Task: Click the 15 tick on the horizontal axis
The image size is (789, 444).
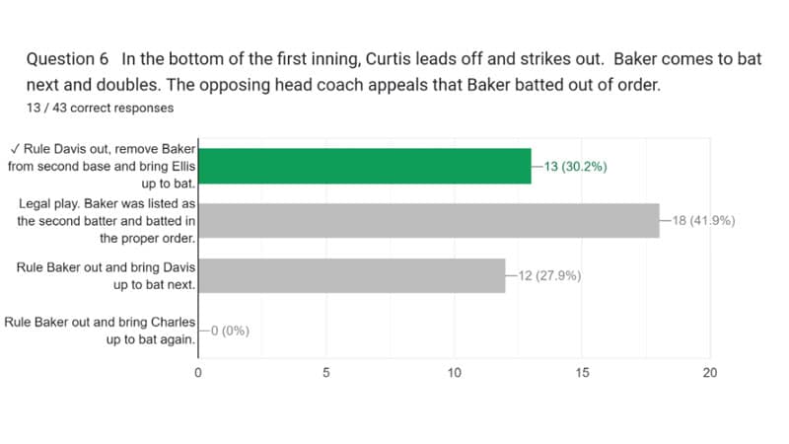Action: click(x=582, y=373)
